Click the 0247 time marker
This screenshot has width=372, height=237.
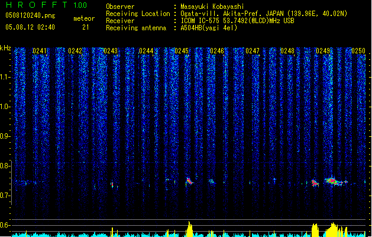(253, 51)
